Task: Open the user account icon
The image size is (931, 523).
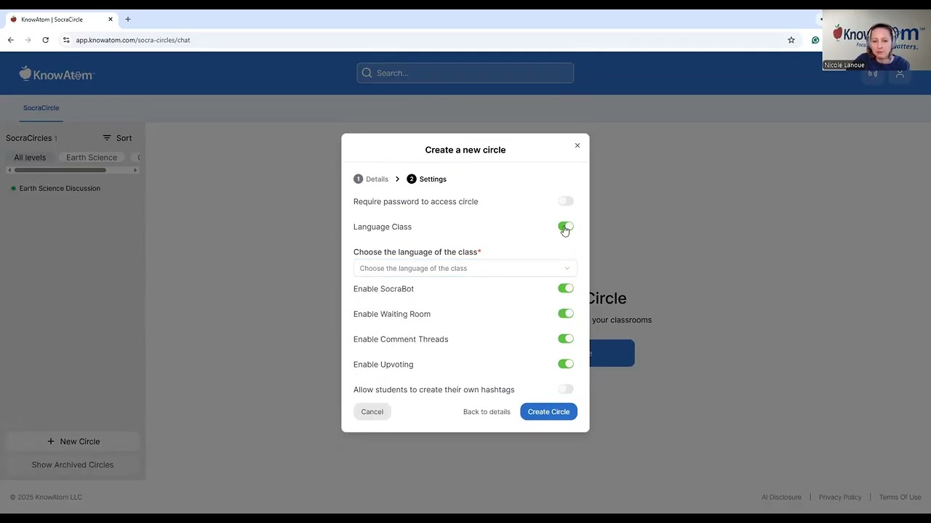Action: point(900,73)
